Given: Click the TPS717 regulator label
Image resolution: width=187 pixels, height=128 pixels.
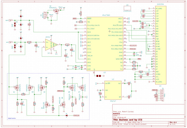Looking at the screenshot, I should tap(113, 101).
